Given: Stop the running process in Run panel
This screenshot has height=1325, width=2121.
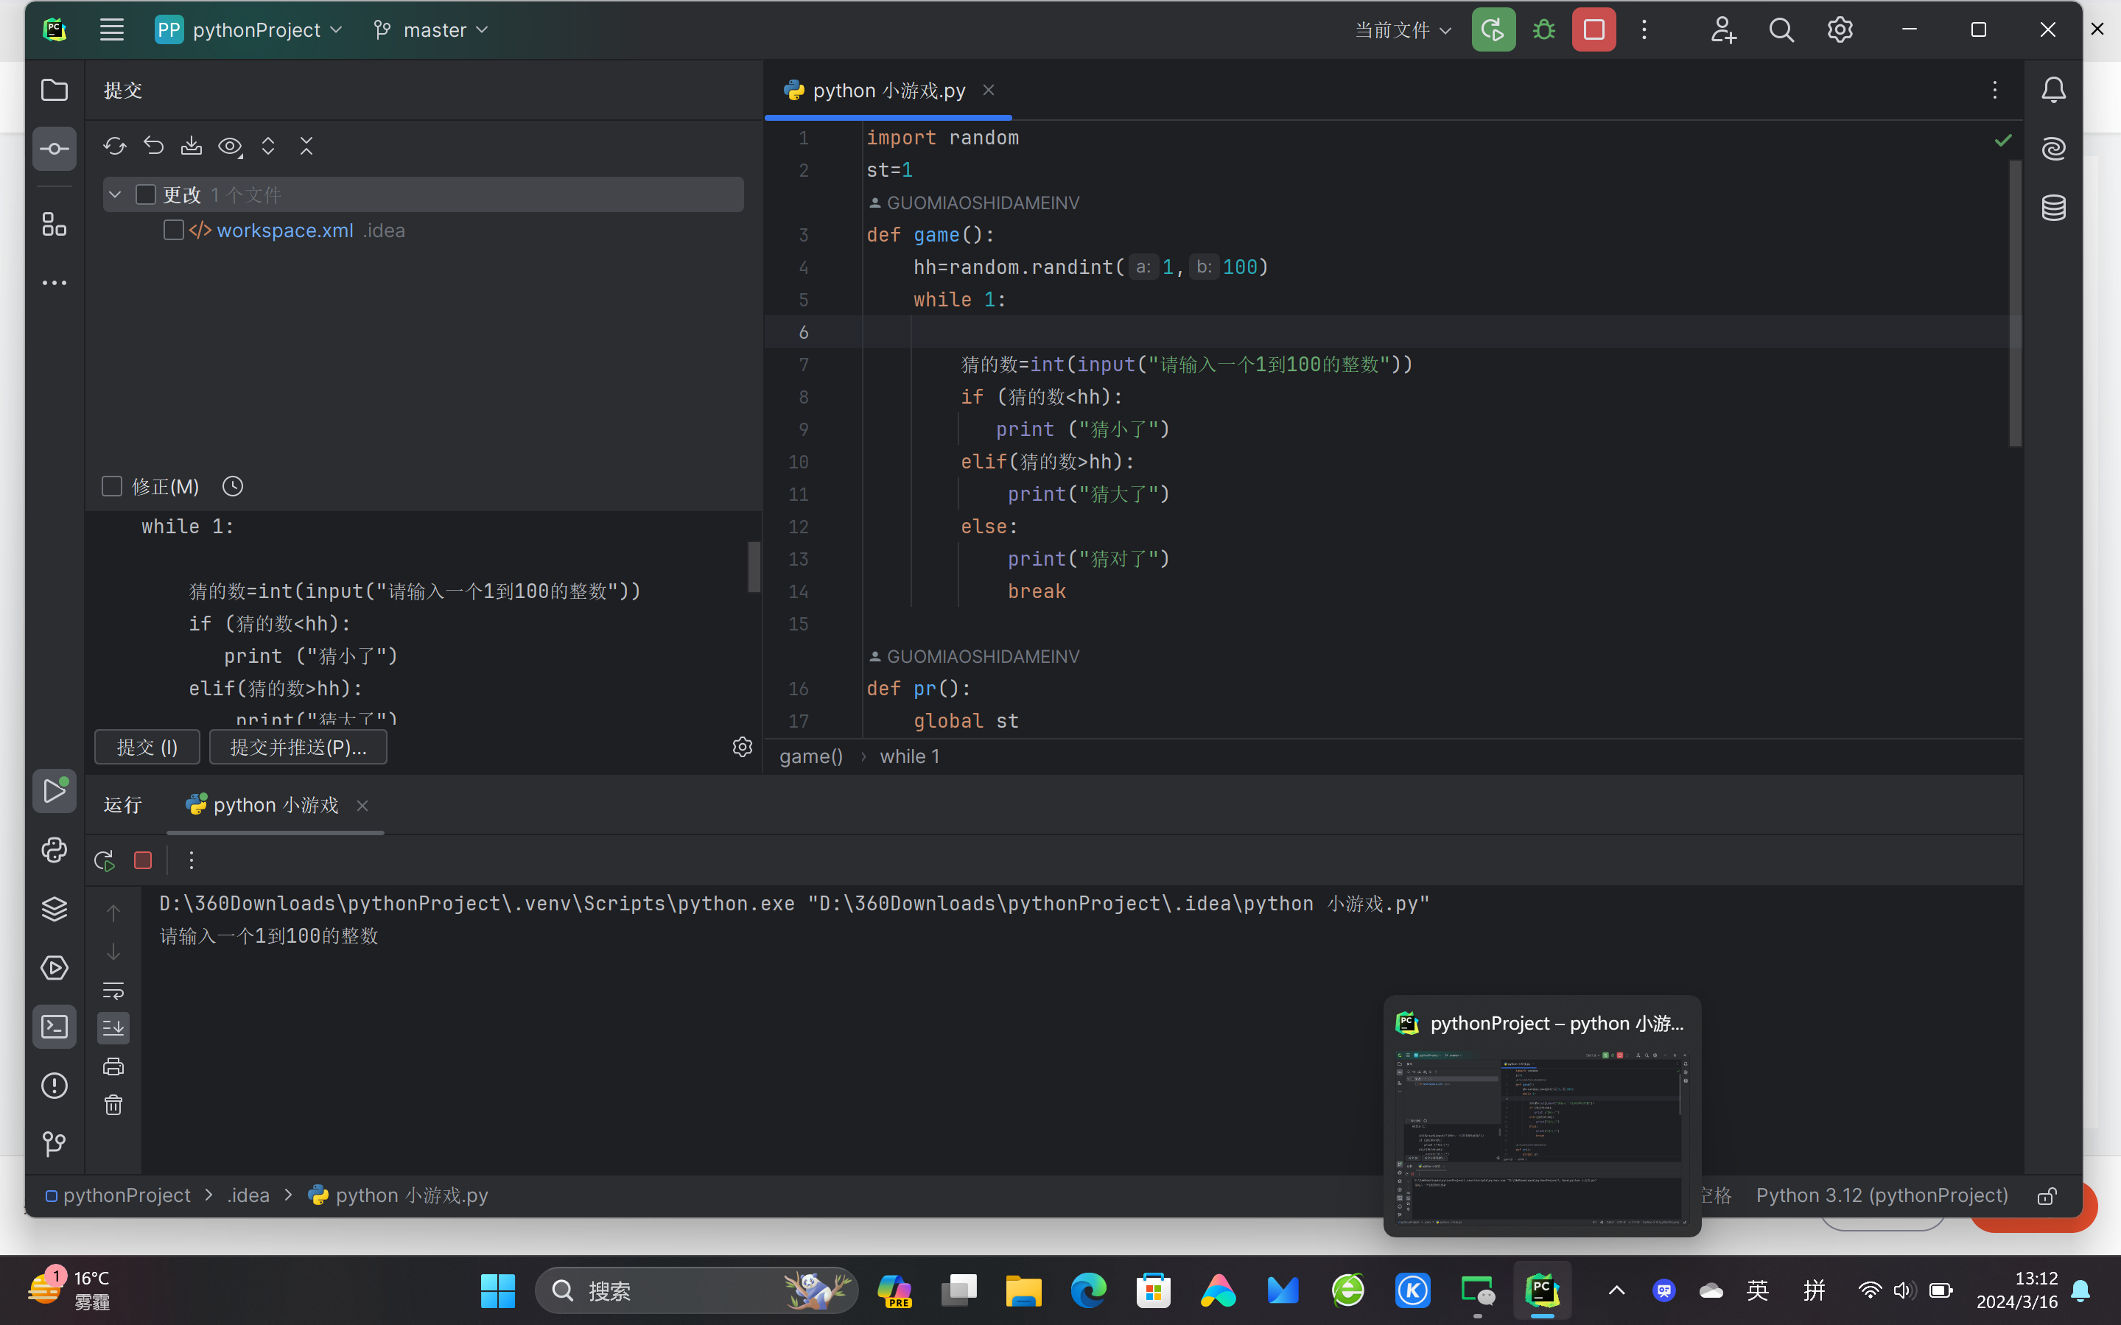Looking at the screenshot, I should coord(143,860).
